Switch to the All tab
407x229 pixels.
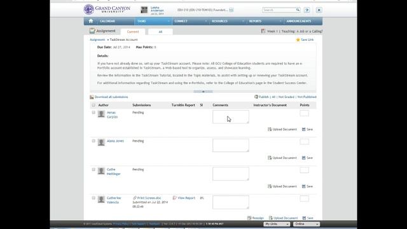160,32
